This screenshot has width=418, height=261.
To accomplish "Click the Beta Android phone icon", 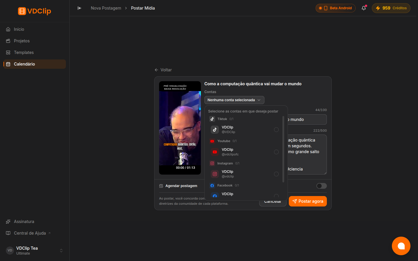I will 326,8.
